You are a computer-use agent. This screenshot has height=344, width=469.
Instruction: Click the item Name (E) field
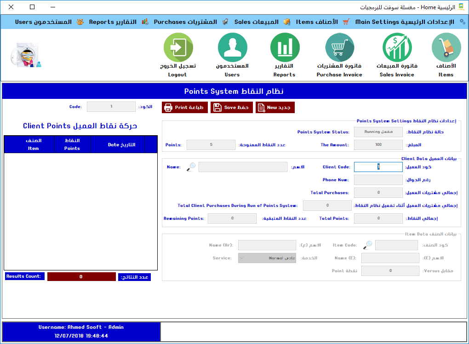[x=390, y=258]
